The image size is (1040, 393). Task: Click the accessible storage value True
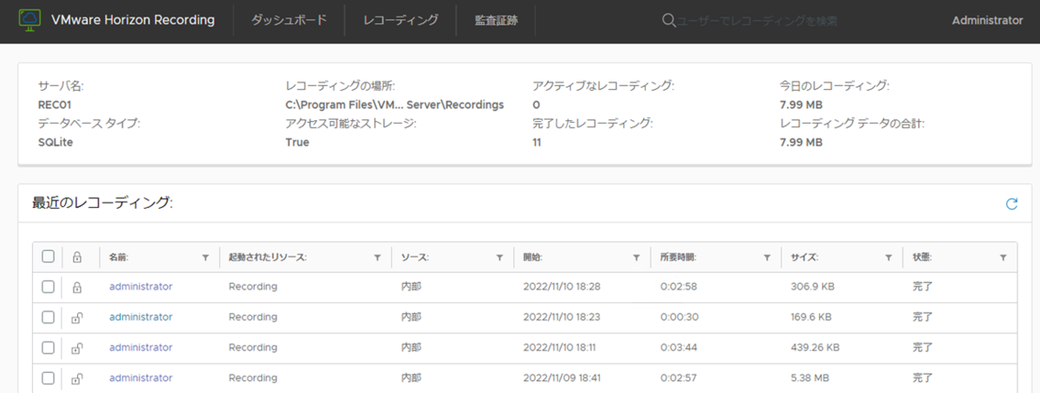(297, 142)
